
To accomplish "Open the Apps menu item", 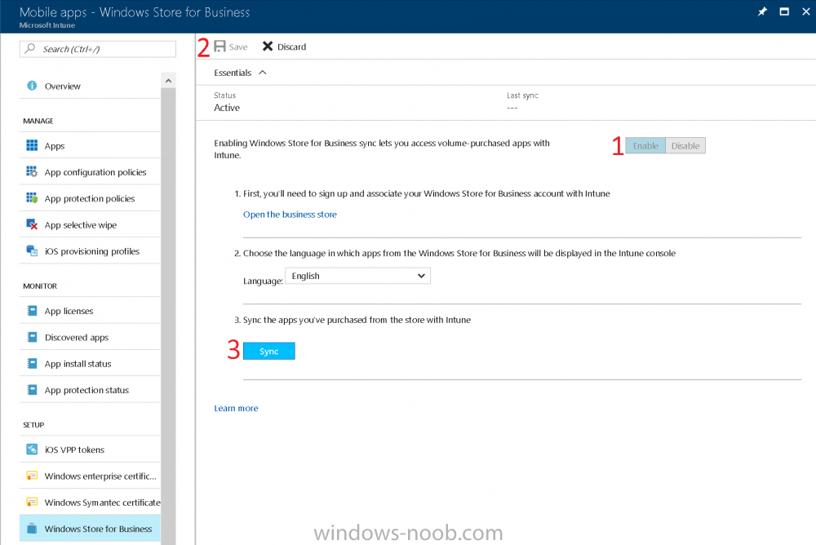I will 90,146.
